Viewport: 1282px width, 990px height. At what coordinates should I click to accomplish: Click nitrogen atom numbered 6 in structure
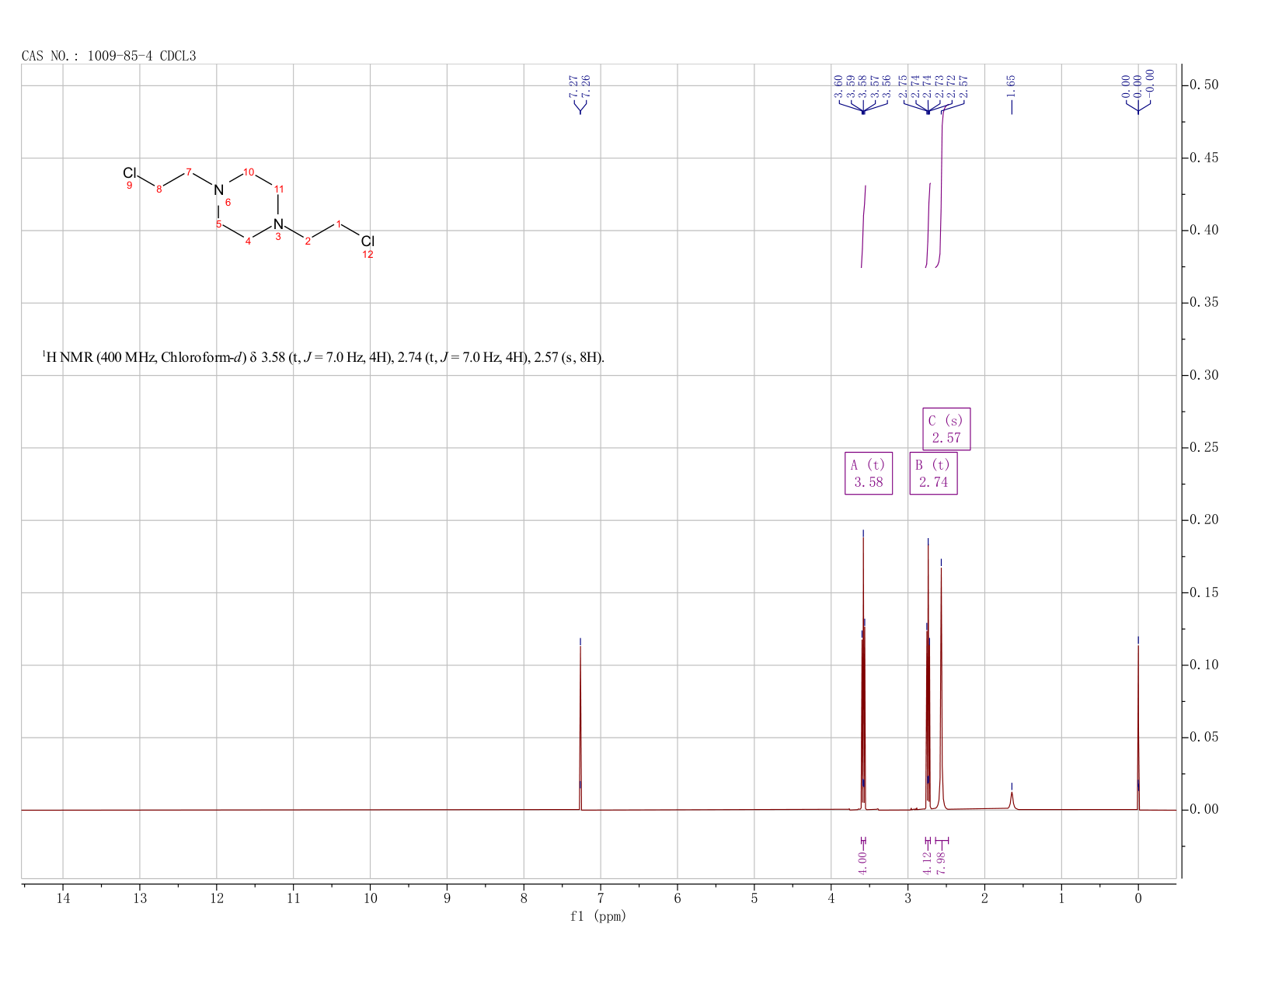pos(218,190)
